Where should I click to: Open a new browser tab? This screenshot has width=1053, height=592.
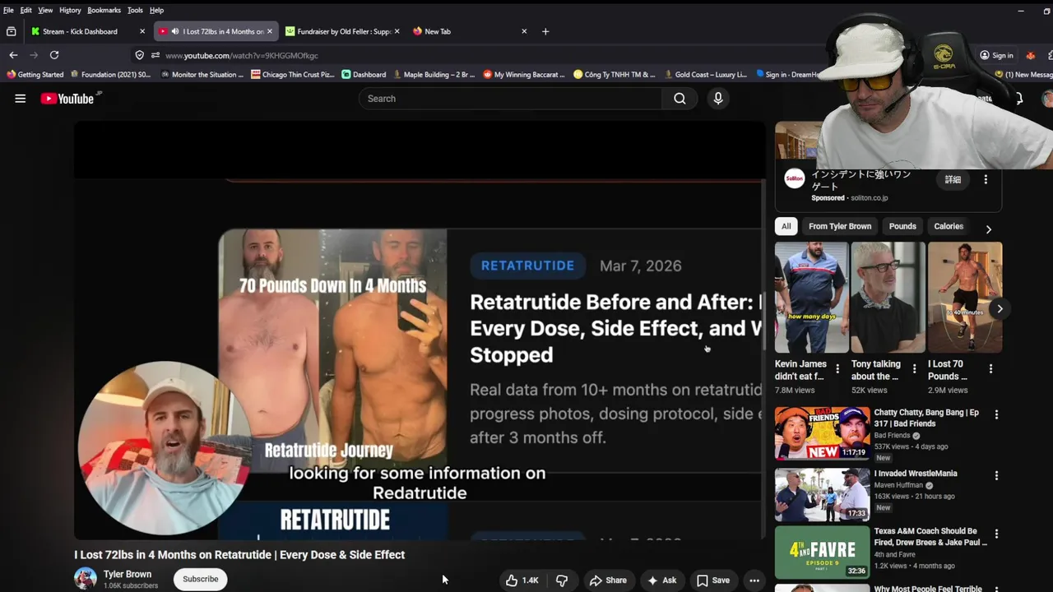pos(545,31)
